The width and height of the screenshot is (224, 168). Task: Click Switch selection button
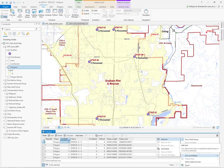click(x=99, y=135)
